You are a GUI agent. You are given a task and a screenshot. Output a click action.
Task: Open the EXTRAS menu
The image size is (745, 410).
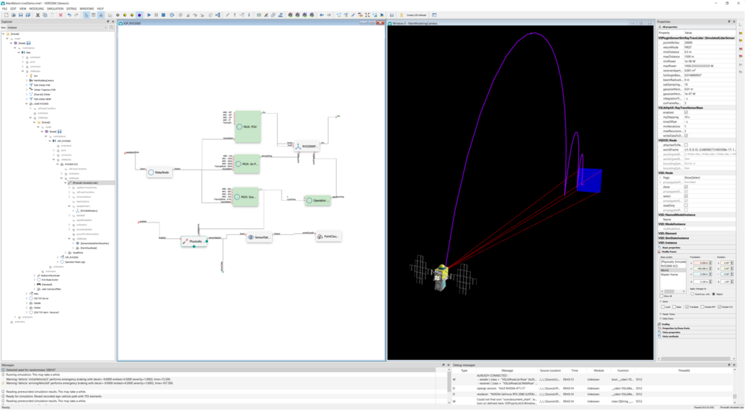click(72, 8)
